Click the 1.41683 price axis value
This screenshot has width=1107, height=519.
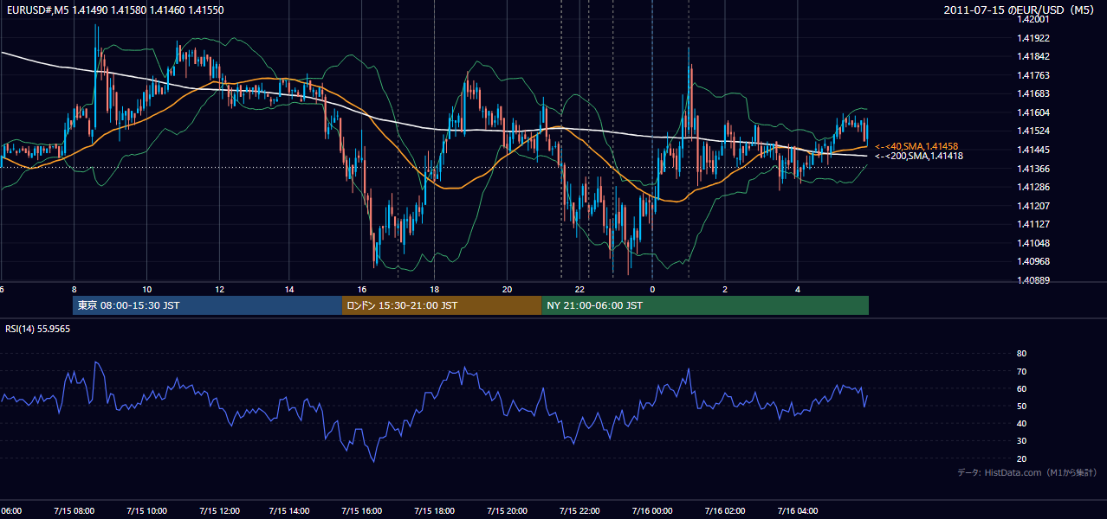click(x=1034, y=93)
